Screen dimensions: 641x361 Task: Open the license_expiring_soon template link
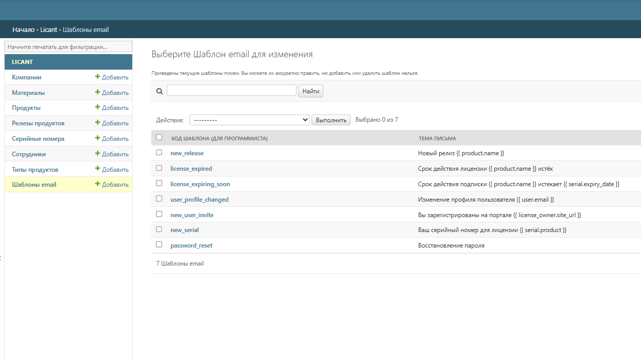click(x=200, y=184)
